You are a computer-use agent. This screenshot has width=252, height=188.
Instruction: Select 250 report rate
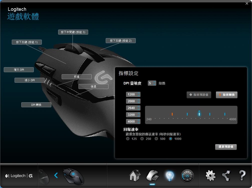tap(142, 139)
